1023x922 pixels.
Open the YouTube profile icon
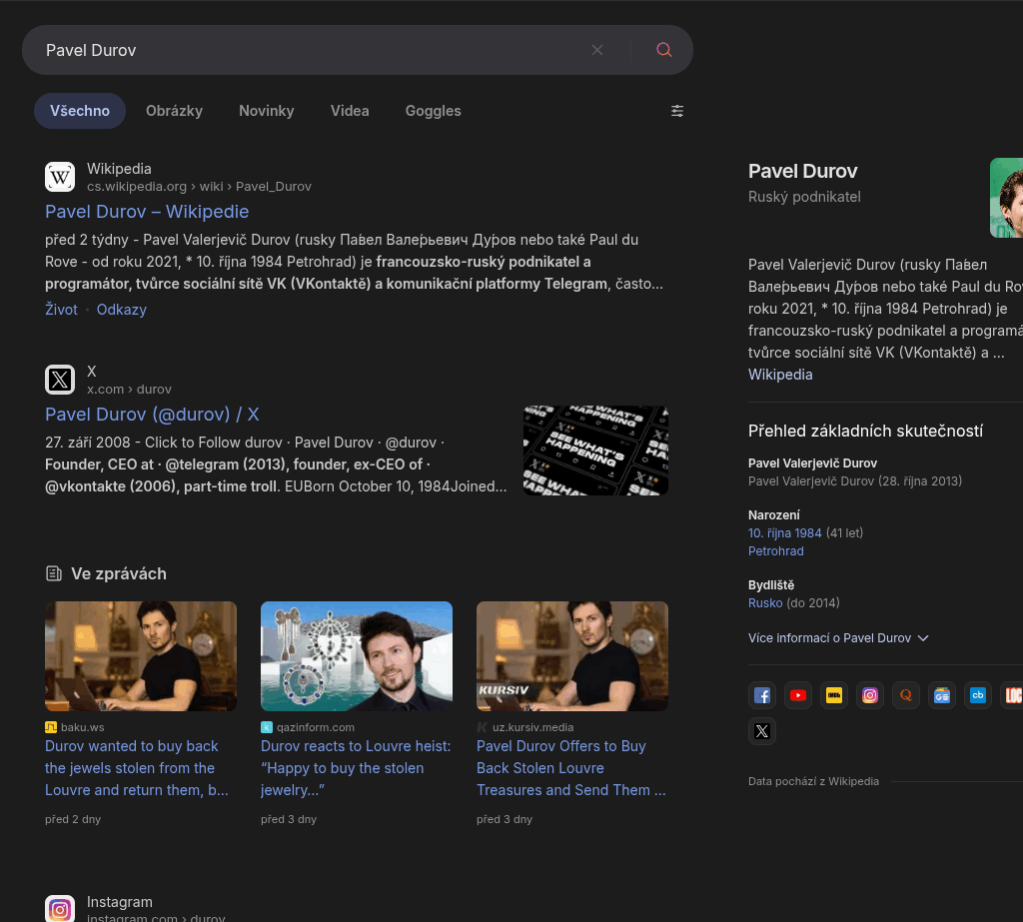click(x=798, y=695)
